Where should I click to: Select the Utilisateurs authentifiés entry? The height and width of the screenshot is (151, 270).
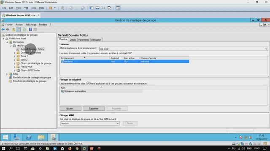tap(75, 91)
